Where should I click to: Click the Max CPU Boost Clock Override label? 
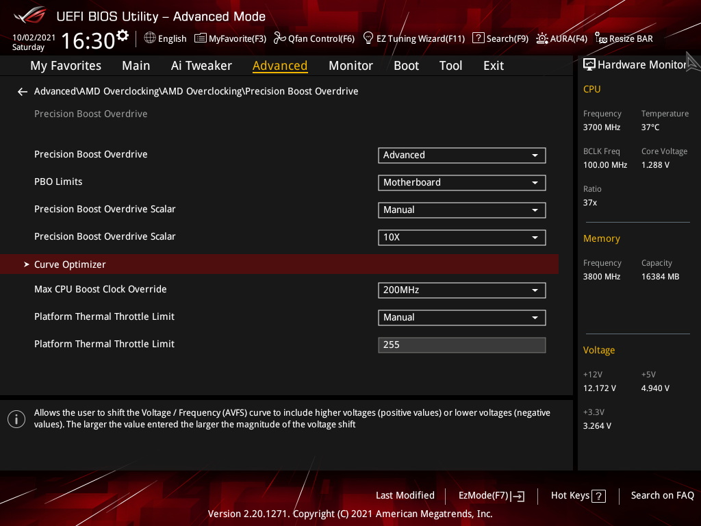point(100,290)
